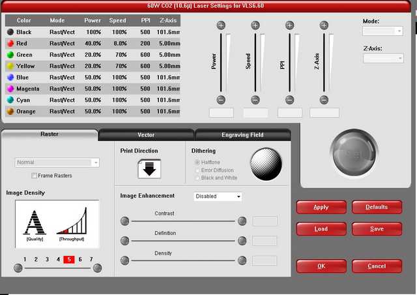This screenshot has width=417, height=295.
Task: Click the Z-Axis vertical slider track
Action: 324,63
